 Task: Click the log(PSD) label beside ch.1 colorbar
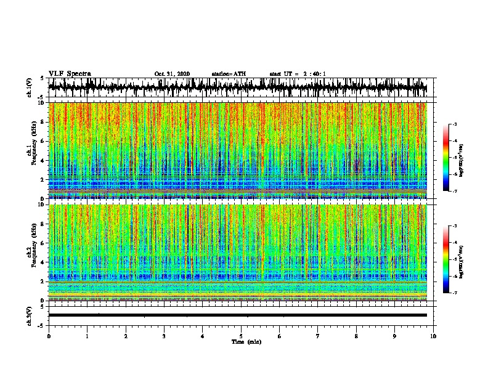[462, 161]
